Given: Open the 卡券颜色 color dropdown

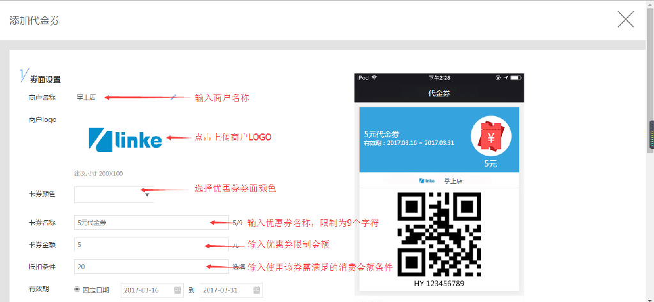Looking at the screenshot, I should coord(114,194).
